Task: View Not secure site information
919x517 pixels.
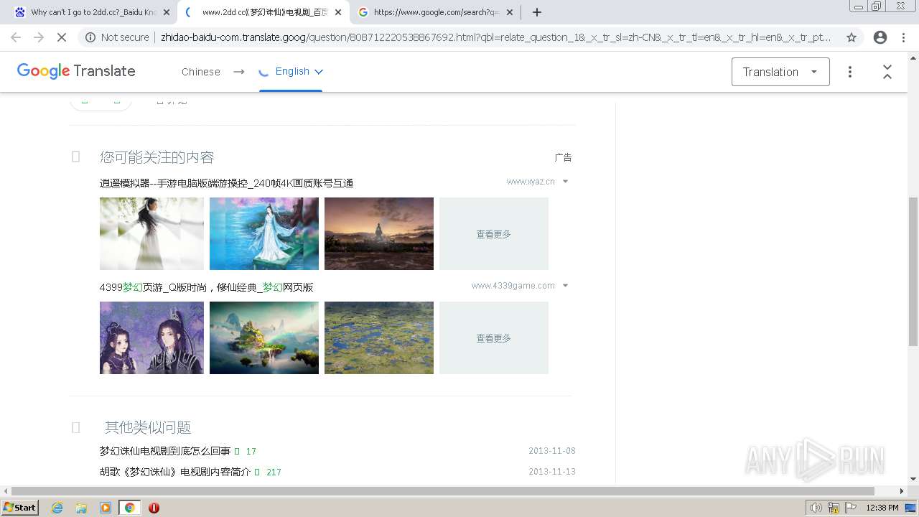Action: (x=117, y=37)
